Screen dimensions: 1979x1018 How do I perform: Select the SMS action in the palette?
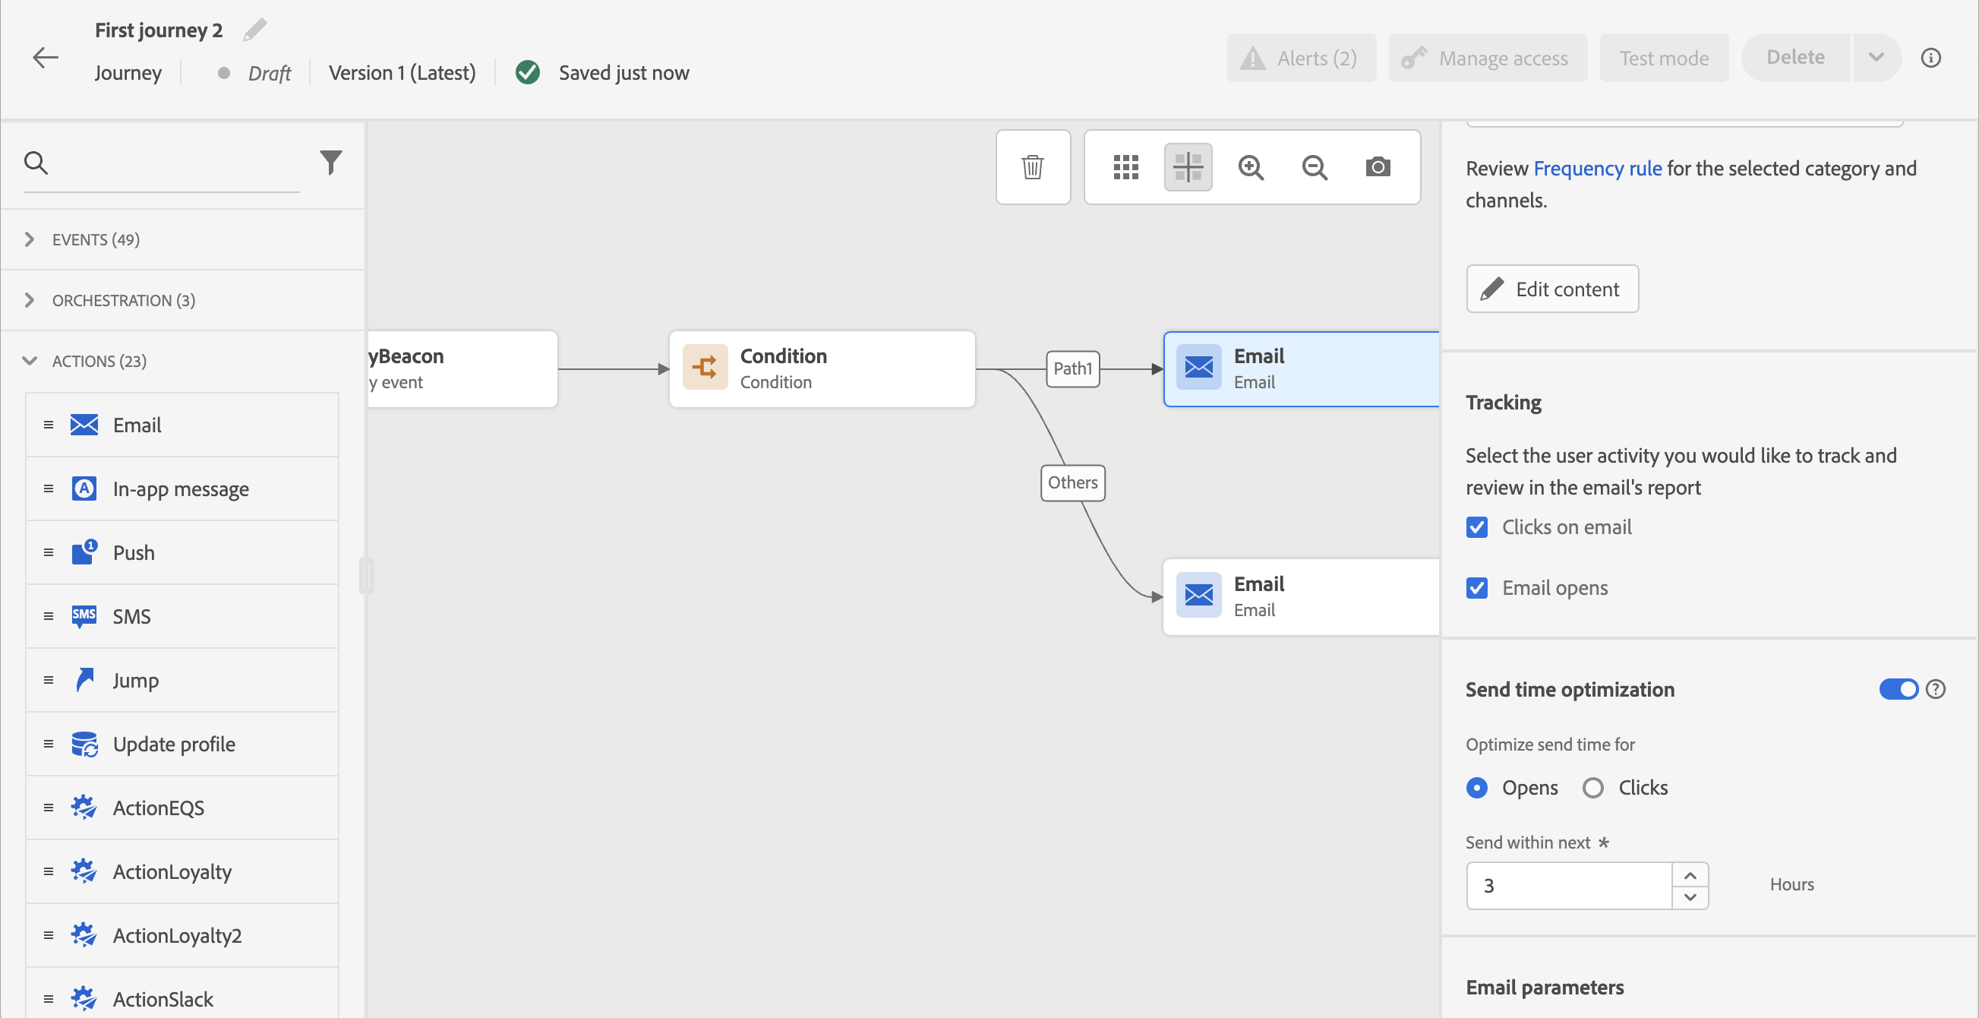pyautogui.click(x=131, y=616)
